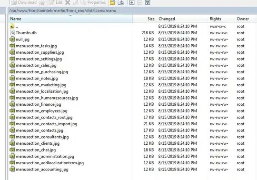Click the Edit toolbar button

[x=56, y=2]
